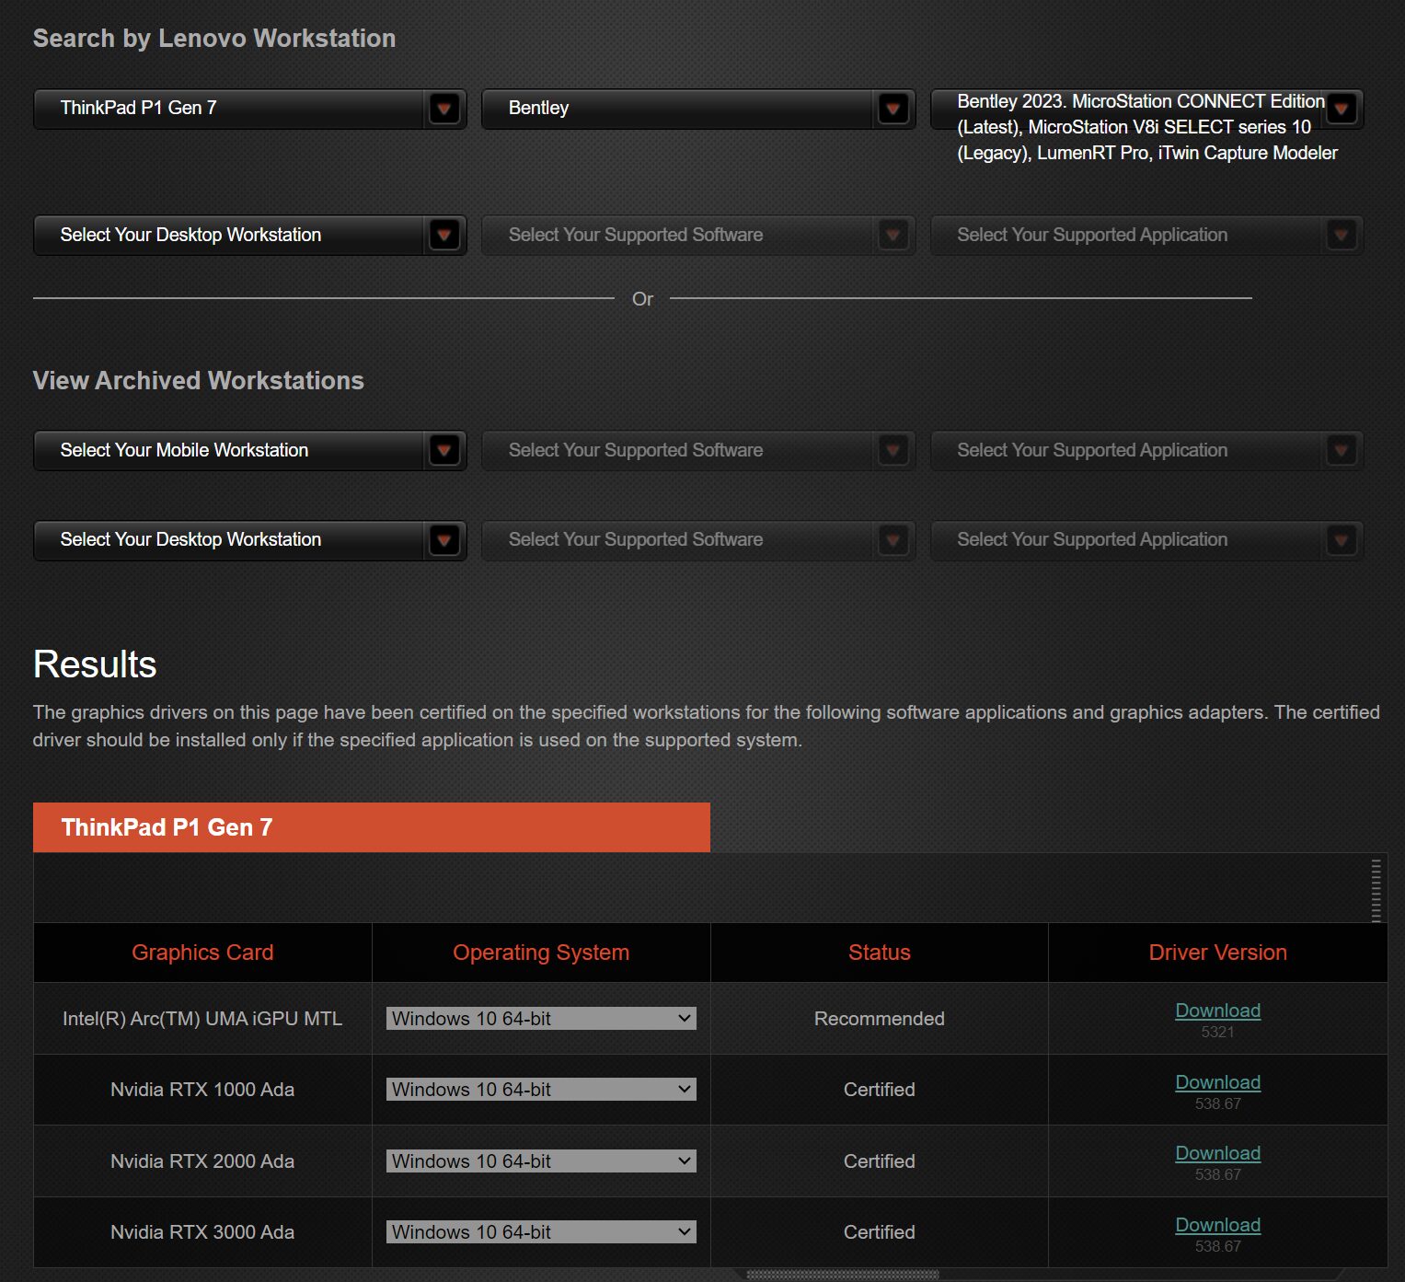Grab the results table vertical scrollbar handle
The height and width of the screenshot is (1282, 1405).
tap(1376, 890)
